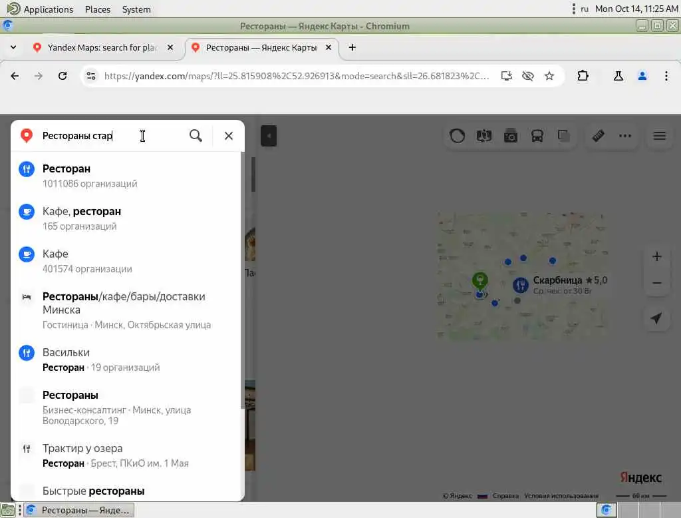Image resolution: width=681 pixels, height=518 pixels.
Task: Close the 'Yandex Maps: search for pla' tab
Action: (170, 47)
